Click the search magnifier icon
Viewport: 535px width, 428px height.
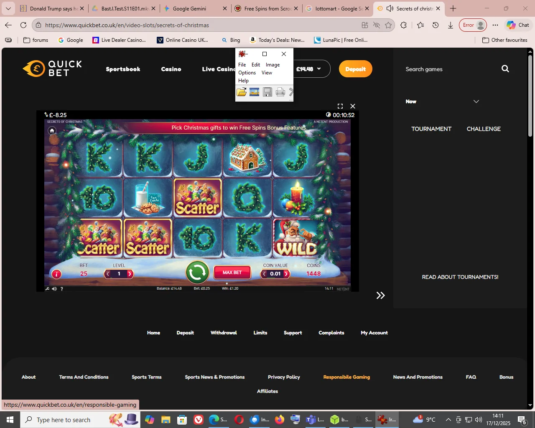pos(505,69)
